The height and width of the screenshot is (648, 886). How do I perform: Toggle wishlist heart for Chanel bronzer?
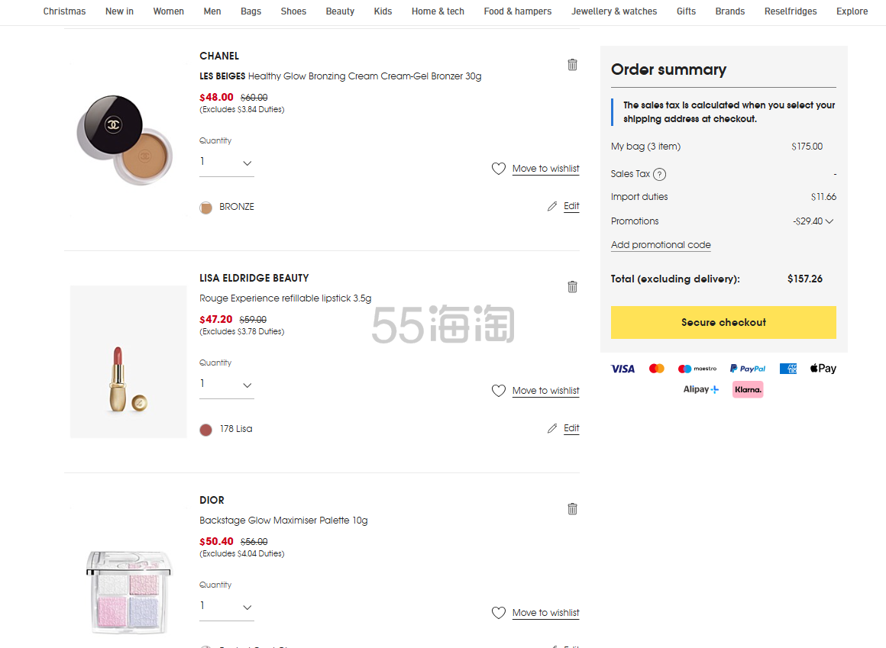click(x=499, y=169)
